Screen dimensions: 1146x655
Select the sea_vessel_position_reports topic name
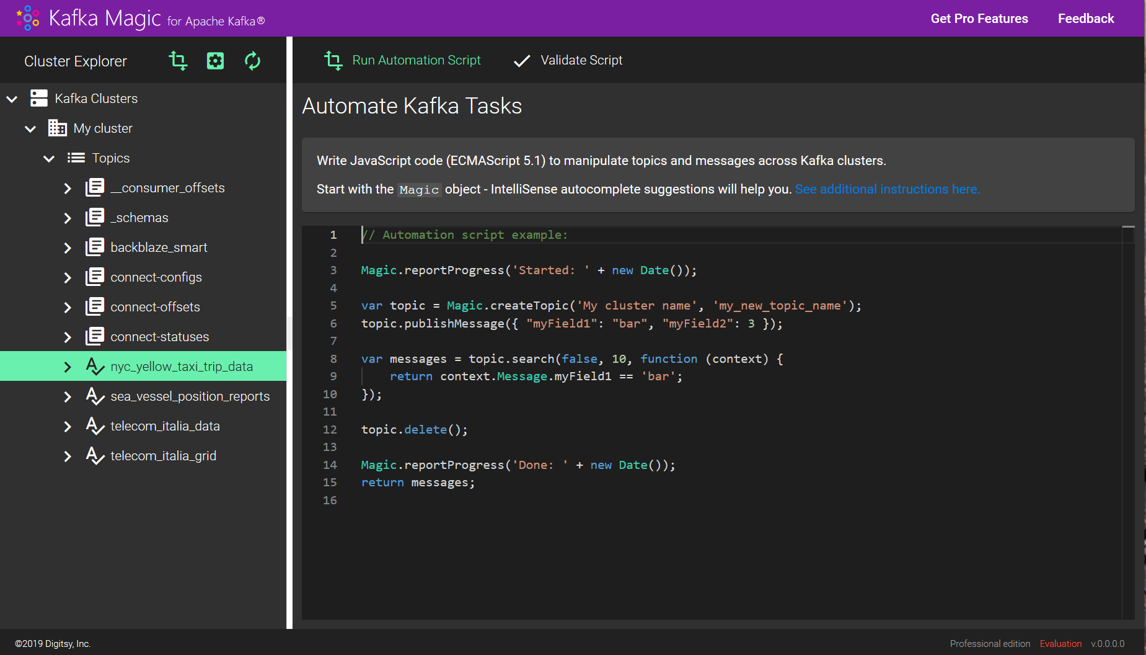point(190,396)
